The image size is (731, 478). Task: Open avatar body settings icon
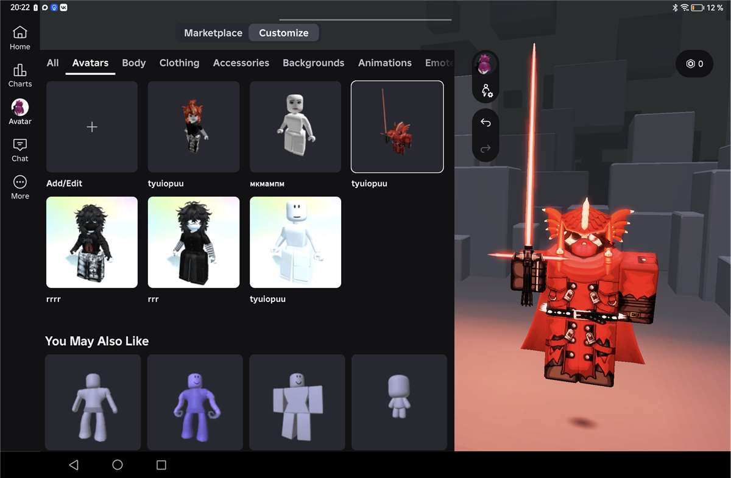tap(487, 91)
